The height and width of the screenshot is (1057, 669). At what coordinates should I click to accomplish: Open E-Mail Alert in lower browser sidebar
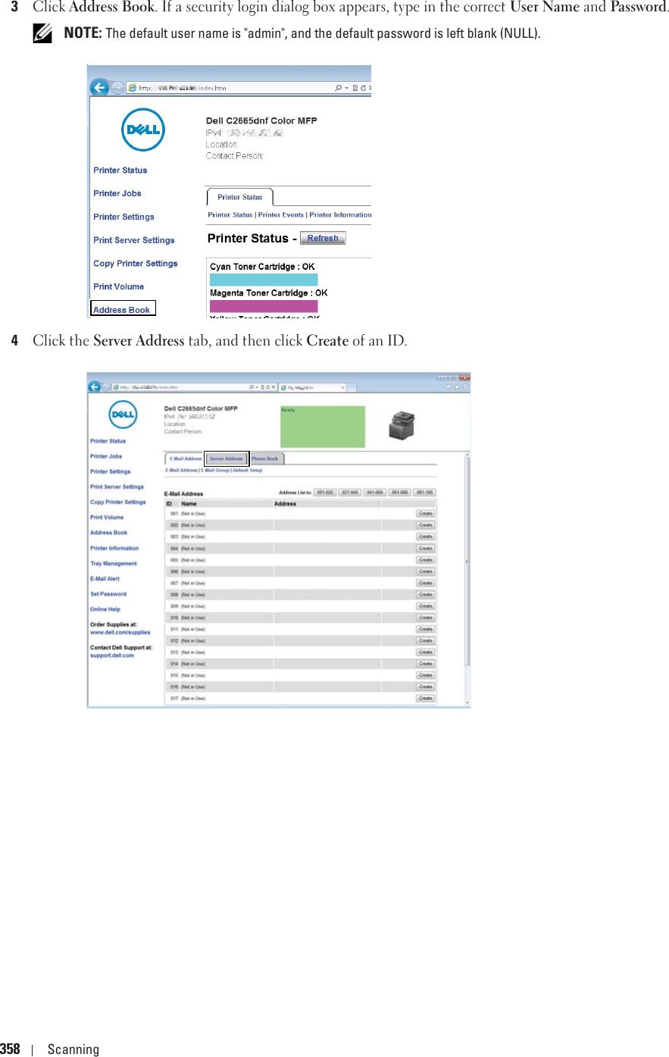pos(105,579)
